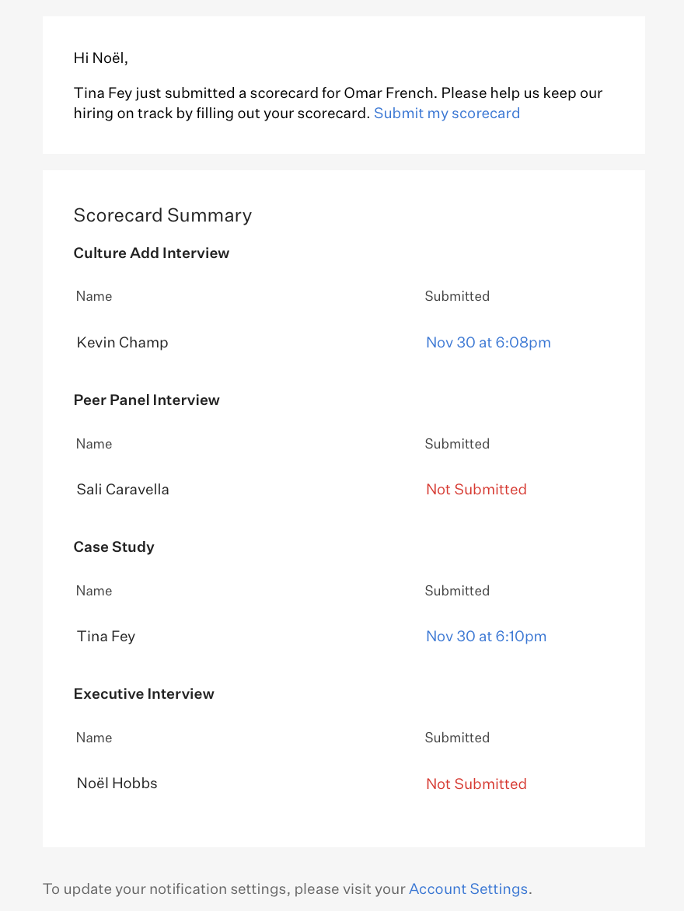Click Submitted column header under Peer Panel Interview
The image size is (684, 911).
(457, 444)
